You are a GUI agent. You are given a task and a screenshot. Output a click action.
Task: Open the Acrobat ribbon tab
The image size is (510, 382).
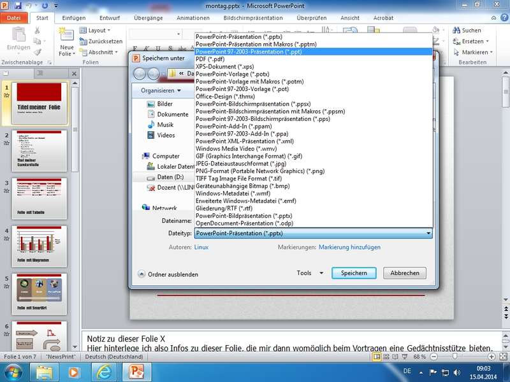click(x=383, y=18)
